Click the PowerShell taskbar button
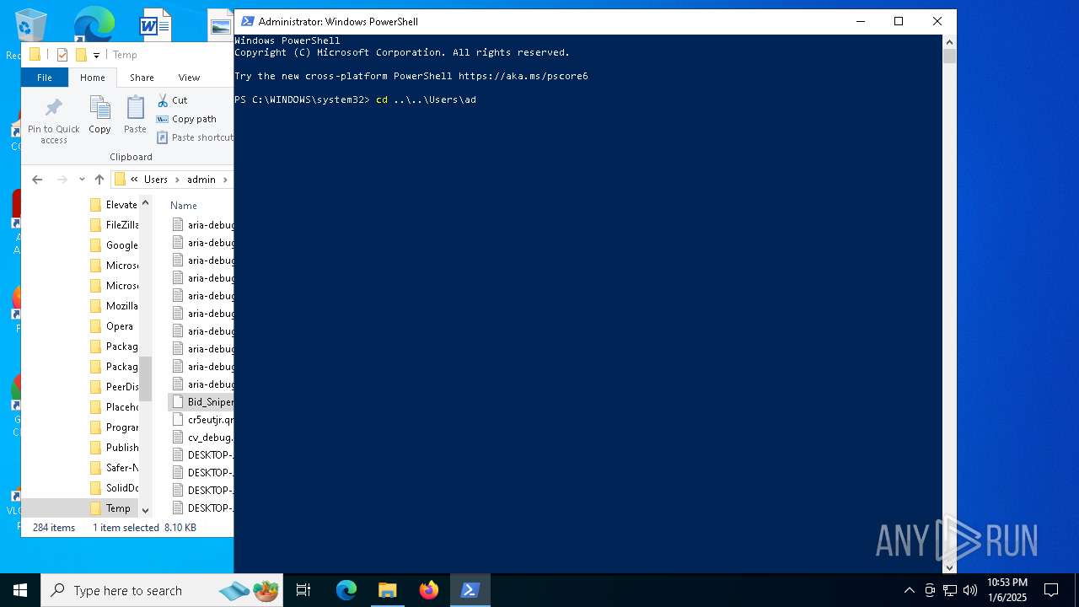 coord(470,590)
